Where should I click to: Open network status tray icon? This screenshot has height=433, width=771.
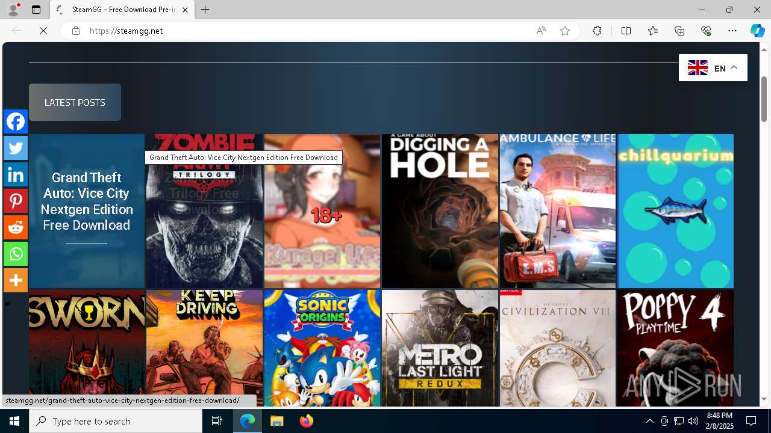tap(679, 421)
